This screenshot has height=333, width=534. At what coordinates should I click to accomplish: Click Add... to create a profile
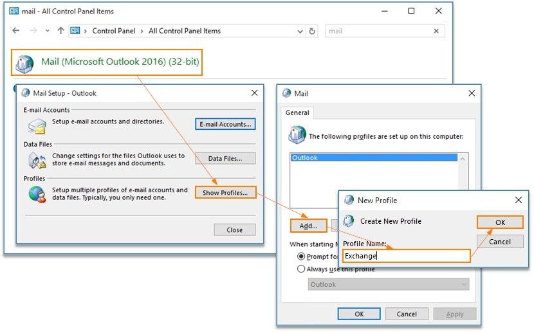tap(309, 226)
